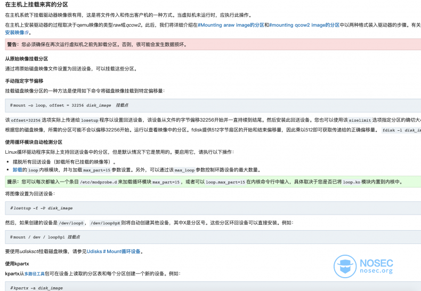Click the nosec.org watermark text

[376, 271]
